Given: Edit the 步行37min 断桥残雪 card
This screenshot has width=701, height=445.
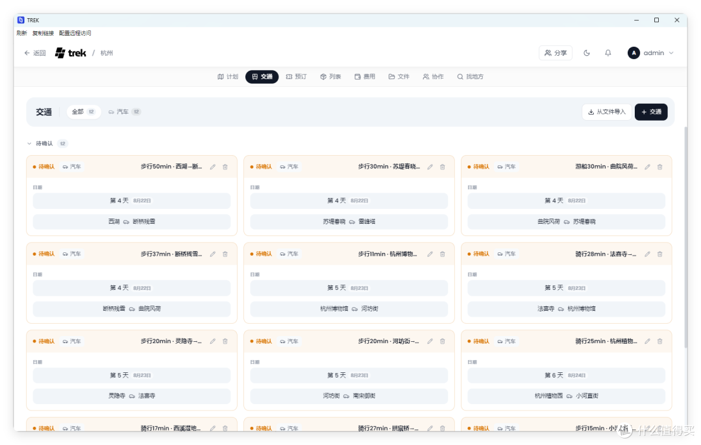Looking at the screenshot, I should [x=213, y=254].
